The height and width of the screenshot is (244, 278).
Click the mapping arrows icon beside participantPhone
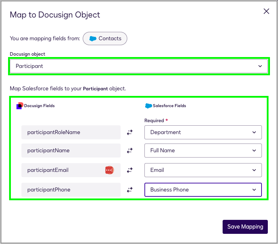(x=130, y=190)
